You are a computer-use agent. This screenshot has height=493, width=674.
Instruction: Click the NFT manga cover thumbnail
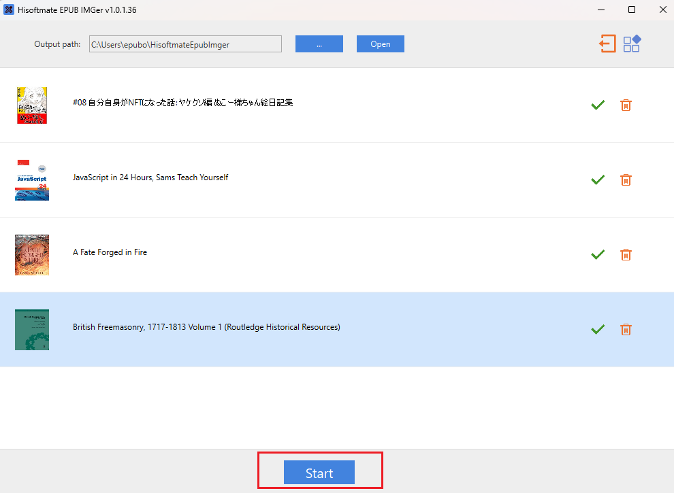(x=31, y=105)
